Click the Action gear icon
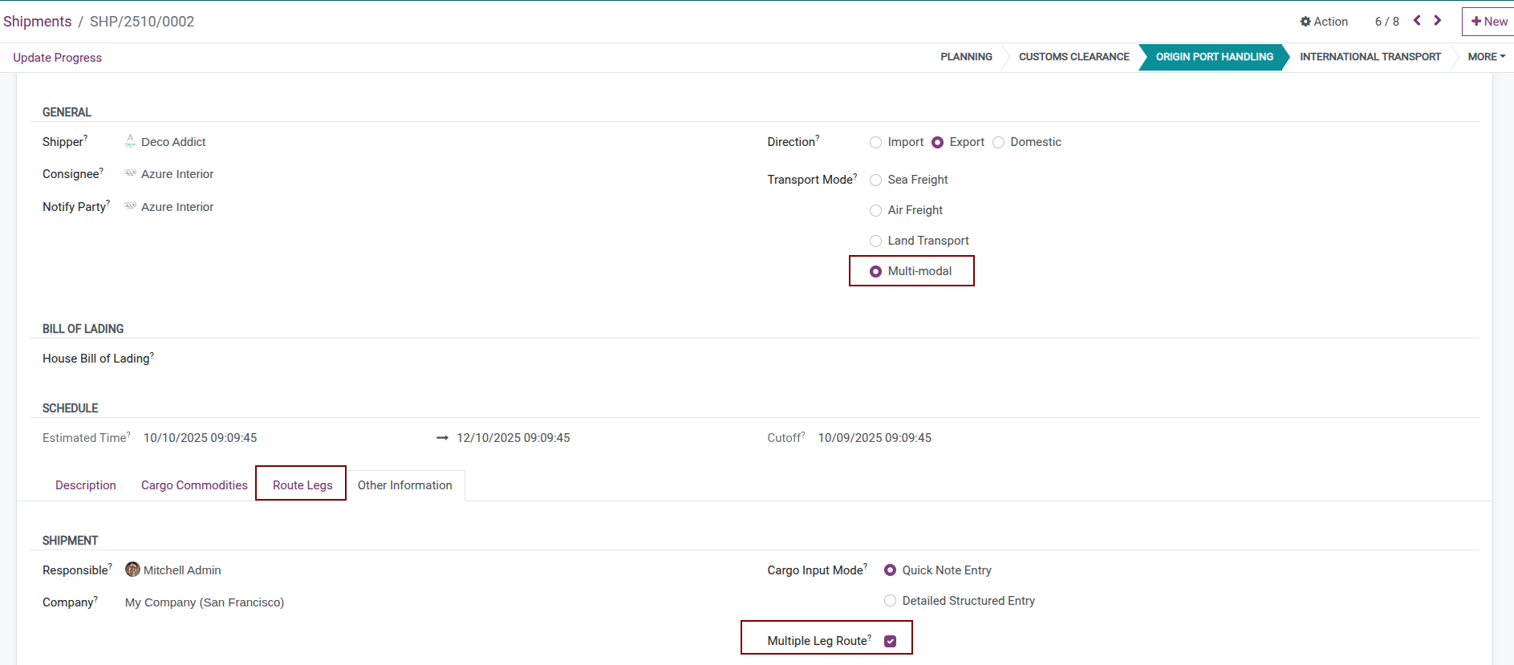The image size is (1514, 665). point(1305,22)
